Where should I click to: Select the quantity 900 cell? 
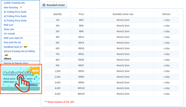pyautogui.click(x=57, y=65)
